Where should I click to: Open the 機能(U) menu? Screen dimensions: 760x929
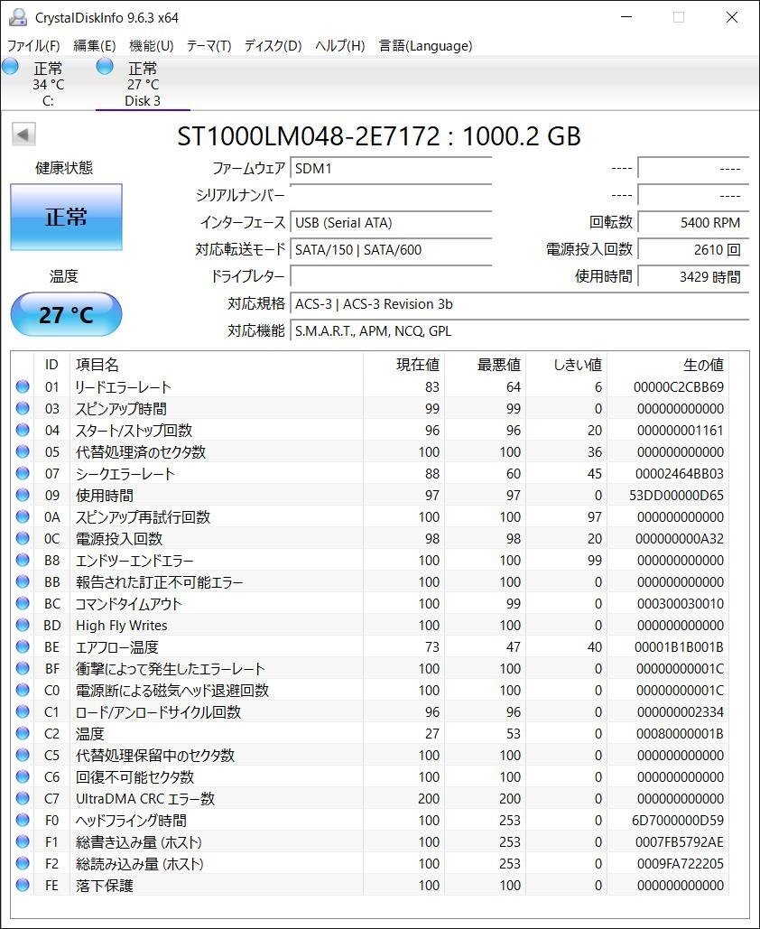(151, 46)
